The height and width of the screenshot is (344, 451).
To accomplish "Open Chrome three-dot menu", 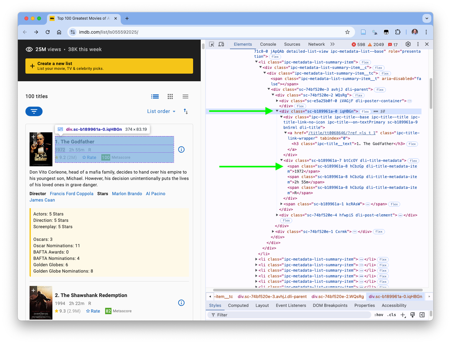I will [426, 32].
